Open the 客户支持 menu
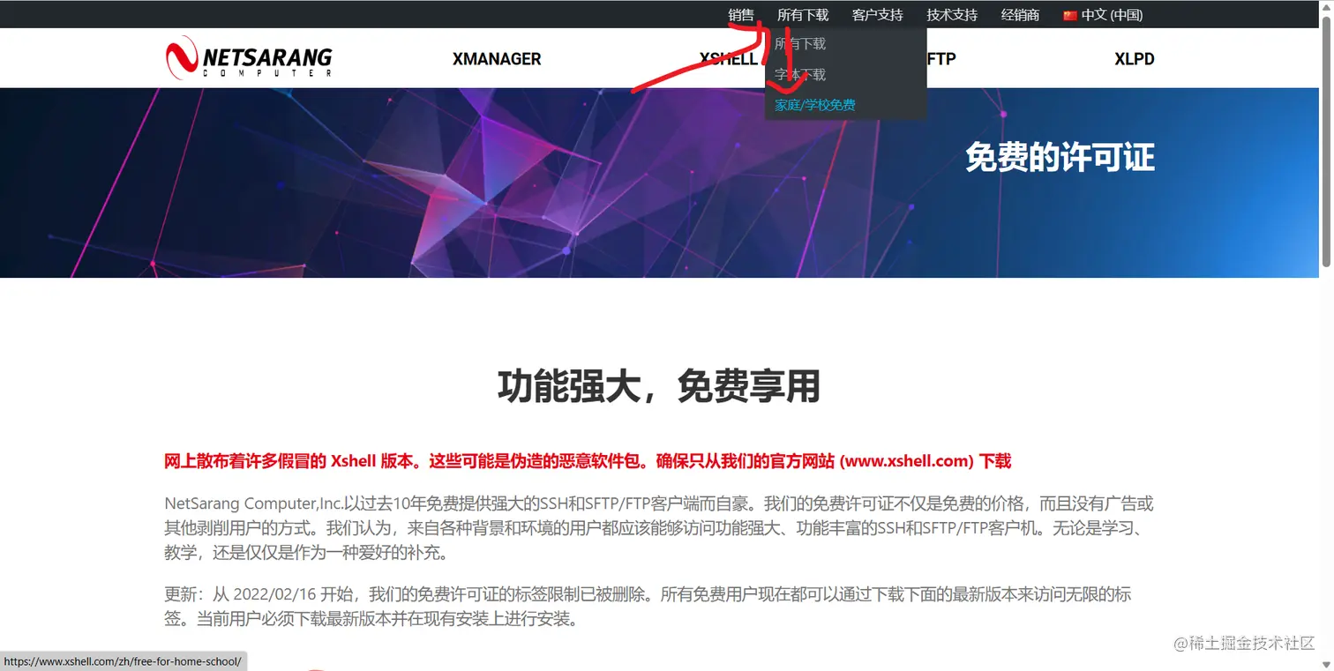Screen dimensions: 1334x671 (878, 15)
